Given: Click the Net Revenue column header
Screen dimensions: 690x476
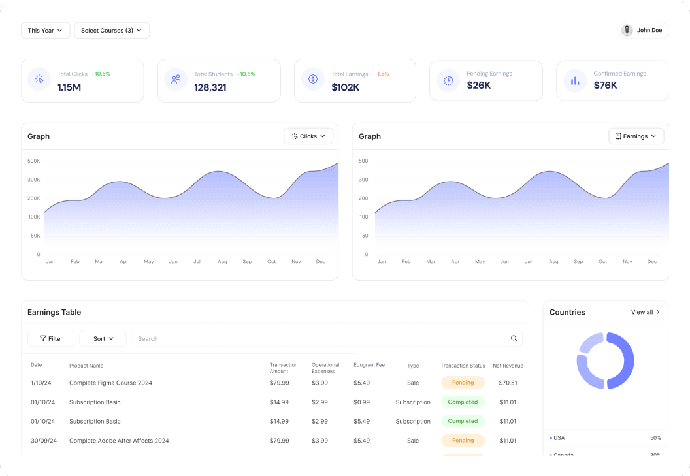Looking at the screenshot, I should click(x=508, y=366).
